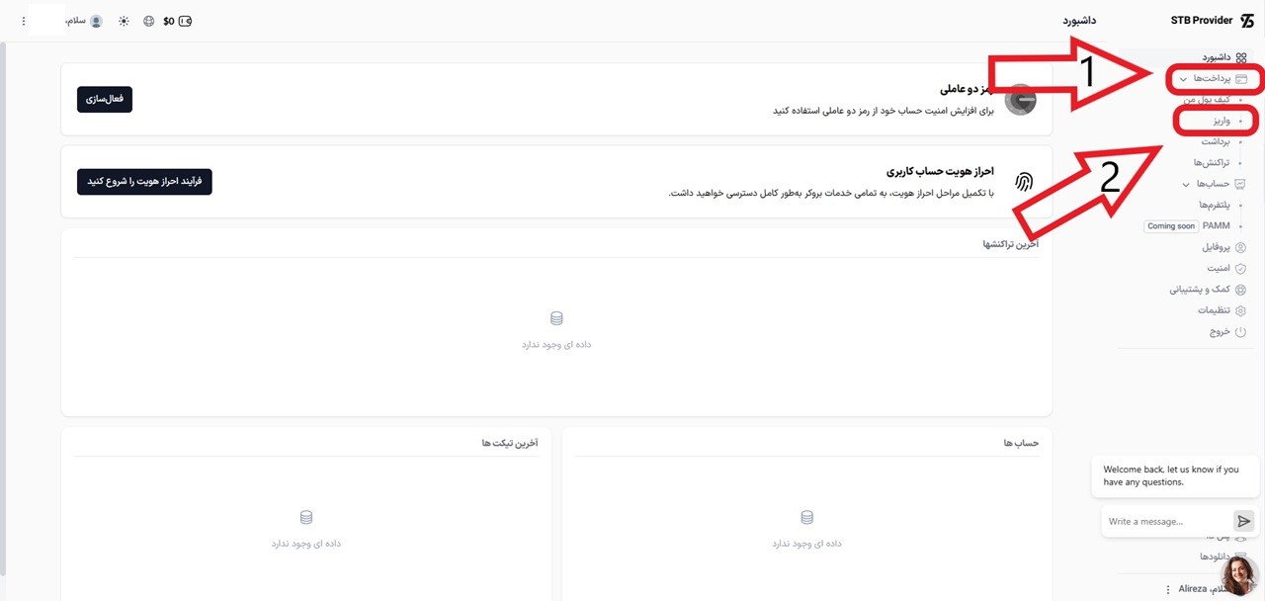
Task: Click the globe language icon
Action: pyautogui.click(x=148, y=21)
